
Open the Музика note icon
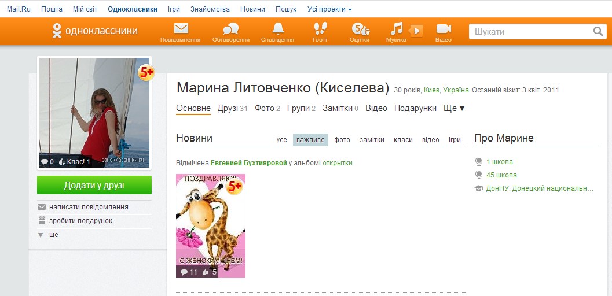coord(397,28)
